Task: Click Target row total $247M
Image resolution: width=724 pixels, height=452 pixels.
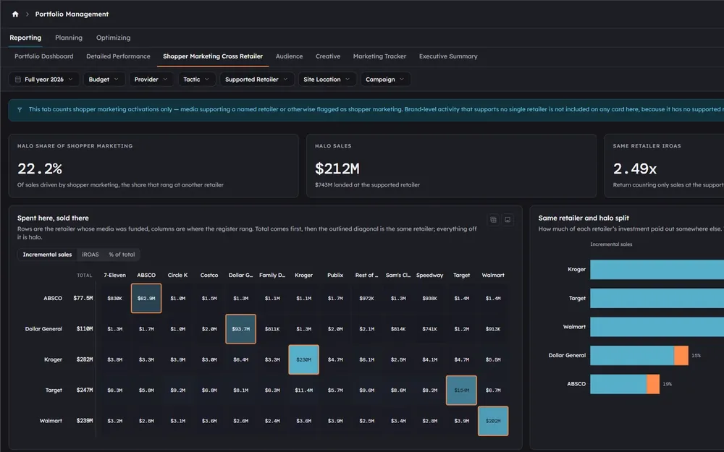Action: (x=85, y=391)
